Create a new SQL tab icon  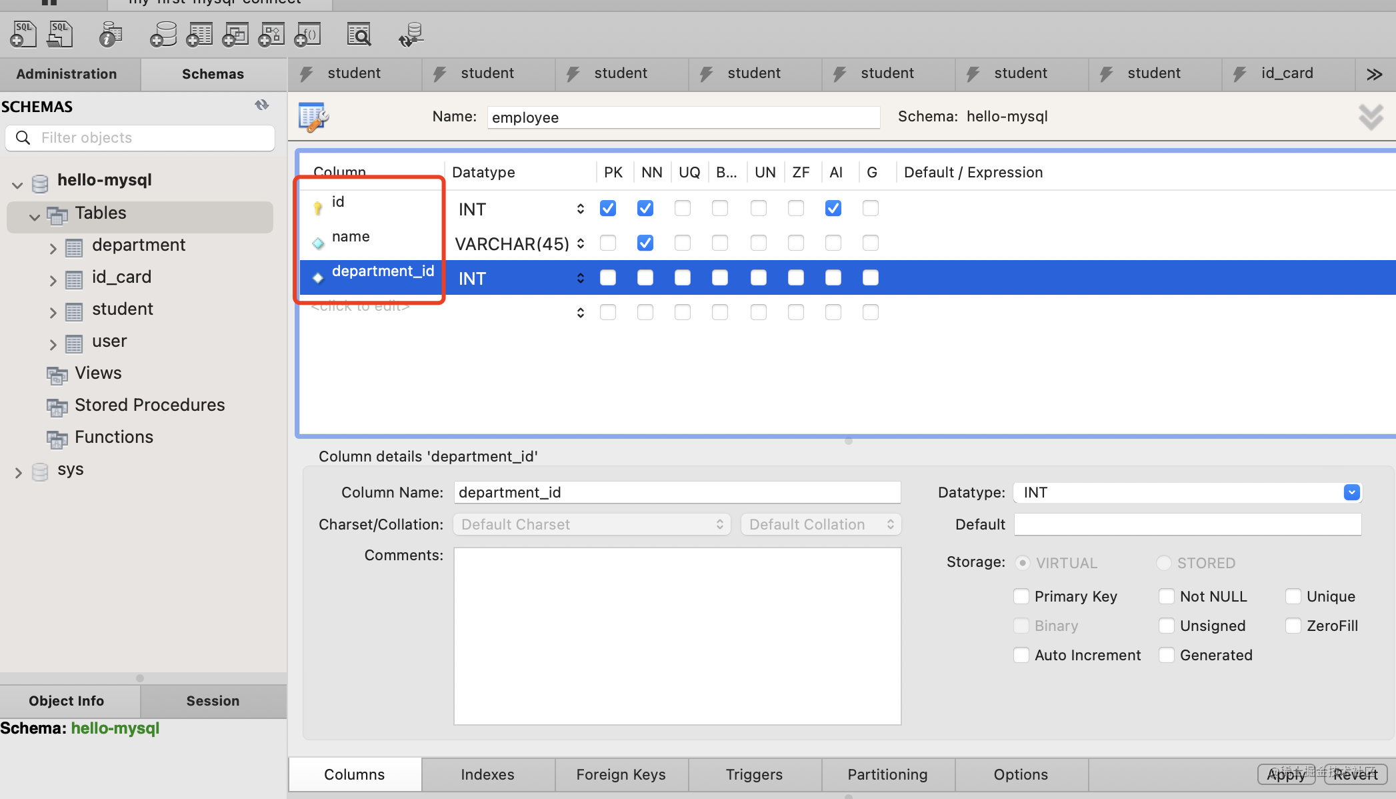click(x=23, y=35)
